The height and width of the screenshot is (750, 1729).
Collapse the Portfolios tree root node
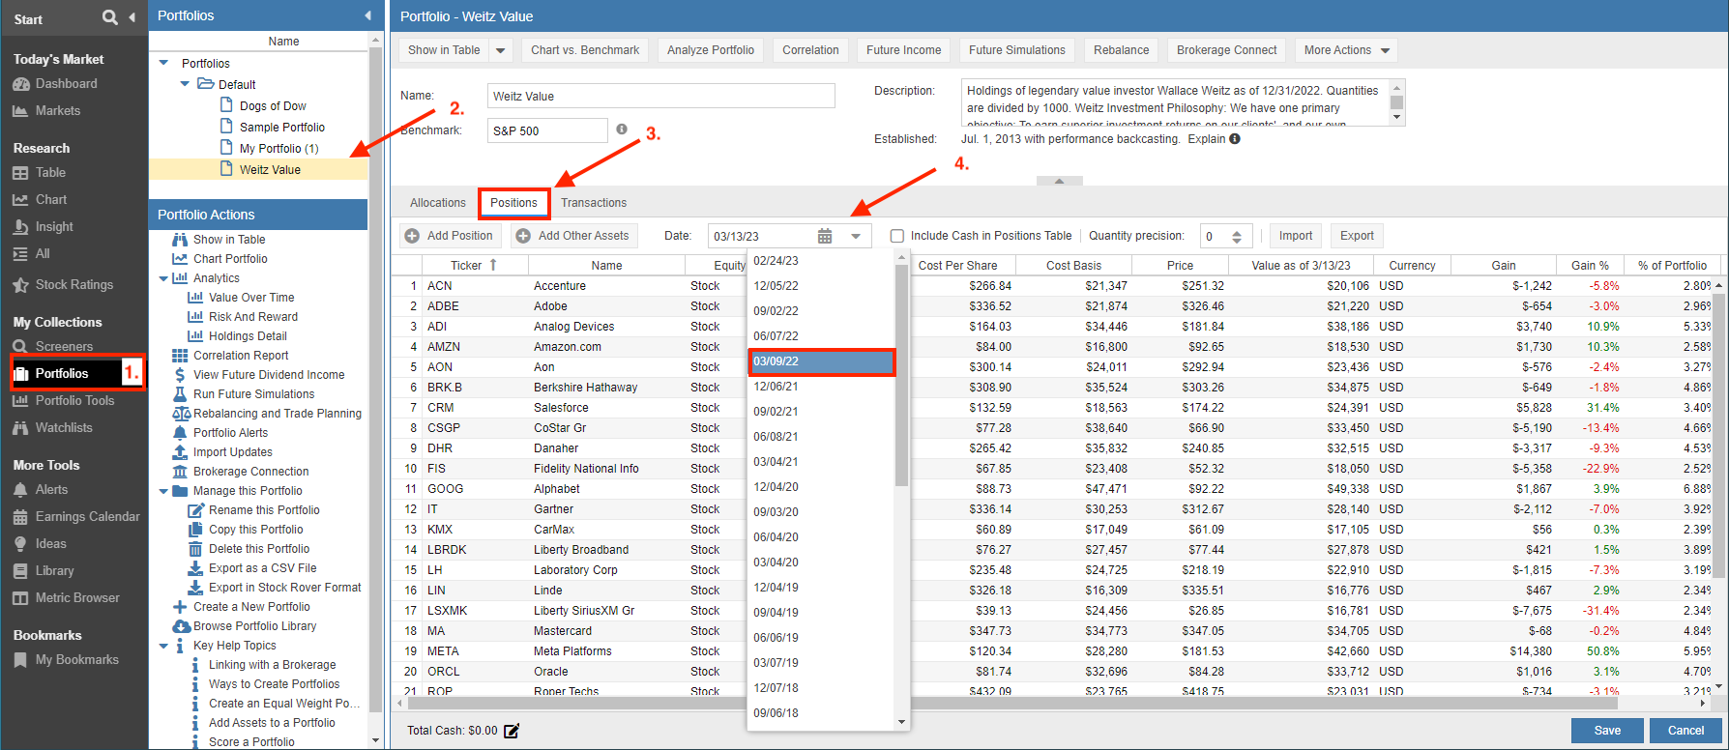[163, 64]
